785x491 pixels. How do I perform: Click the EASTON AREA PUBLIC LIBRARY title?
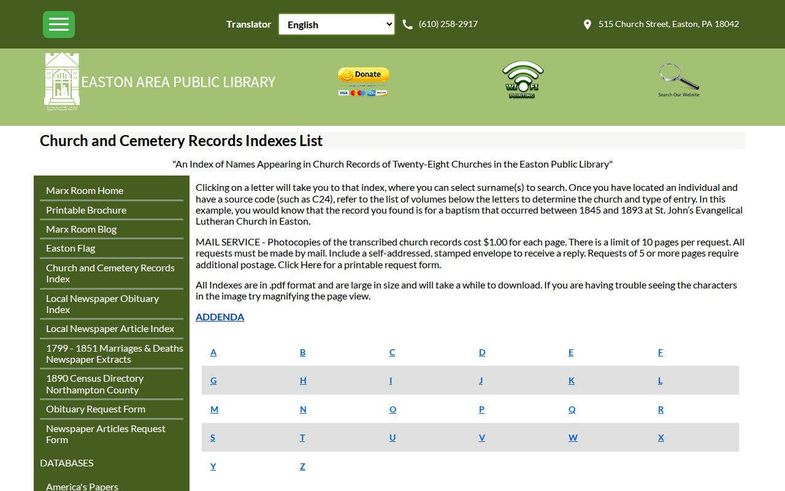coord(178,82)
